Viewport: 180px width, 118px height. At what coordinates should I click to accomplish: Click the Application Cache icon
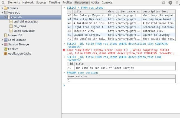pyautogui.click(x=6, y=54)
